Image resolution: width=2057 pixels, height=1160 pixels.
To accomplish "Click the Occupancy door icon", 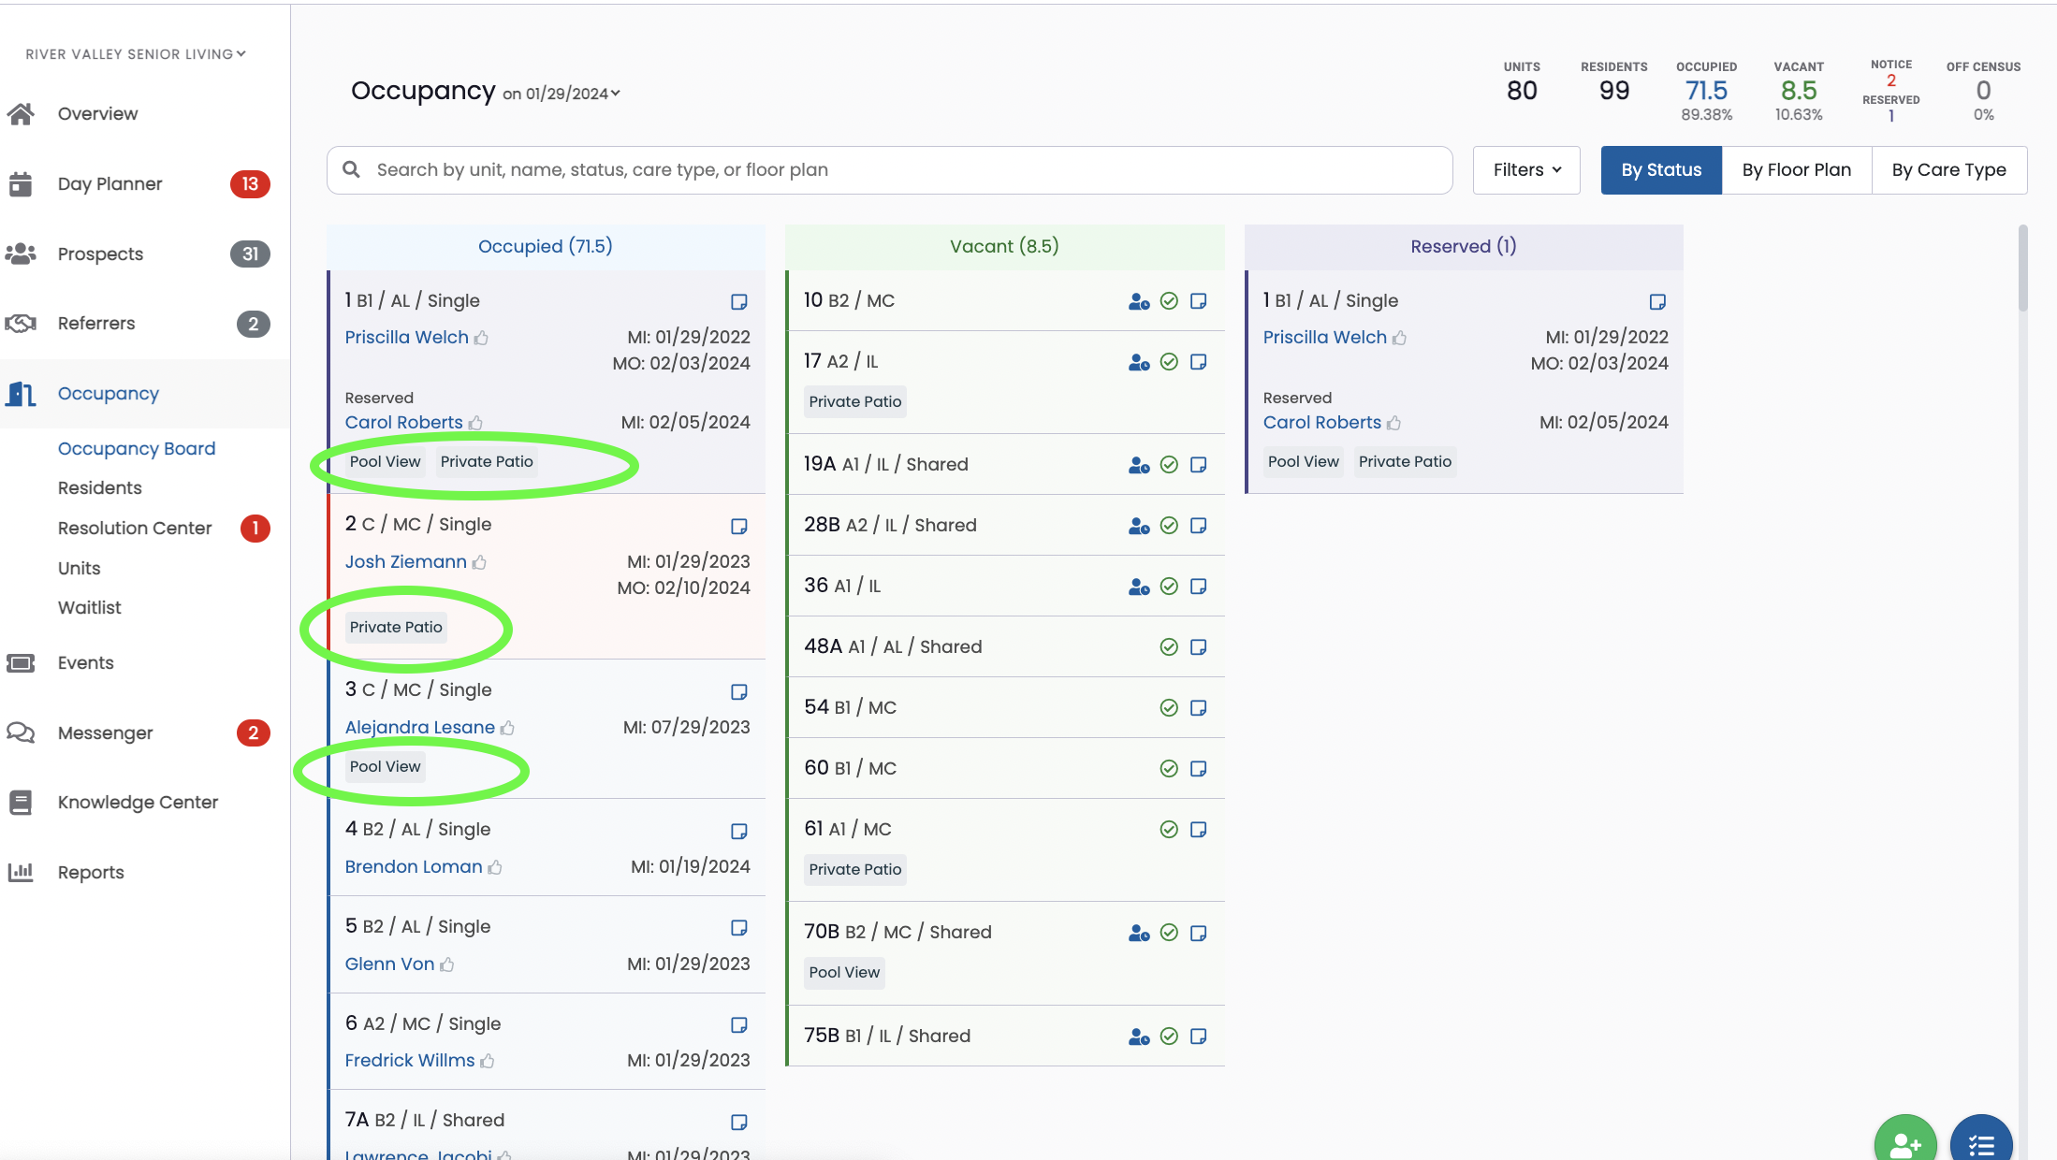I will [21, 394].
